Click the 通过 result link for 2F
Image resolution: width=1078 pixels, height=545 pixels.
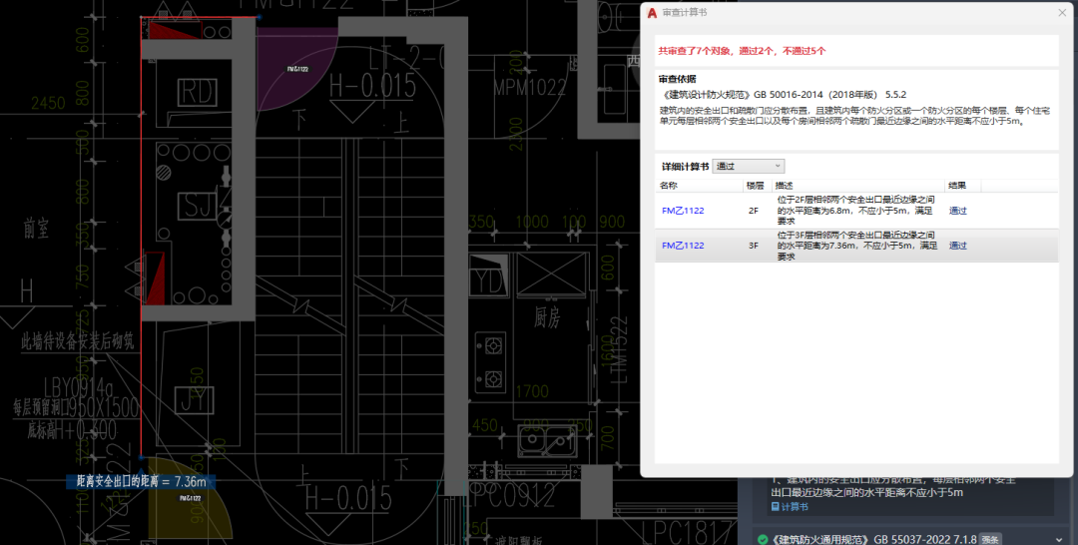[957, 211]
